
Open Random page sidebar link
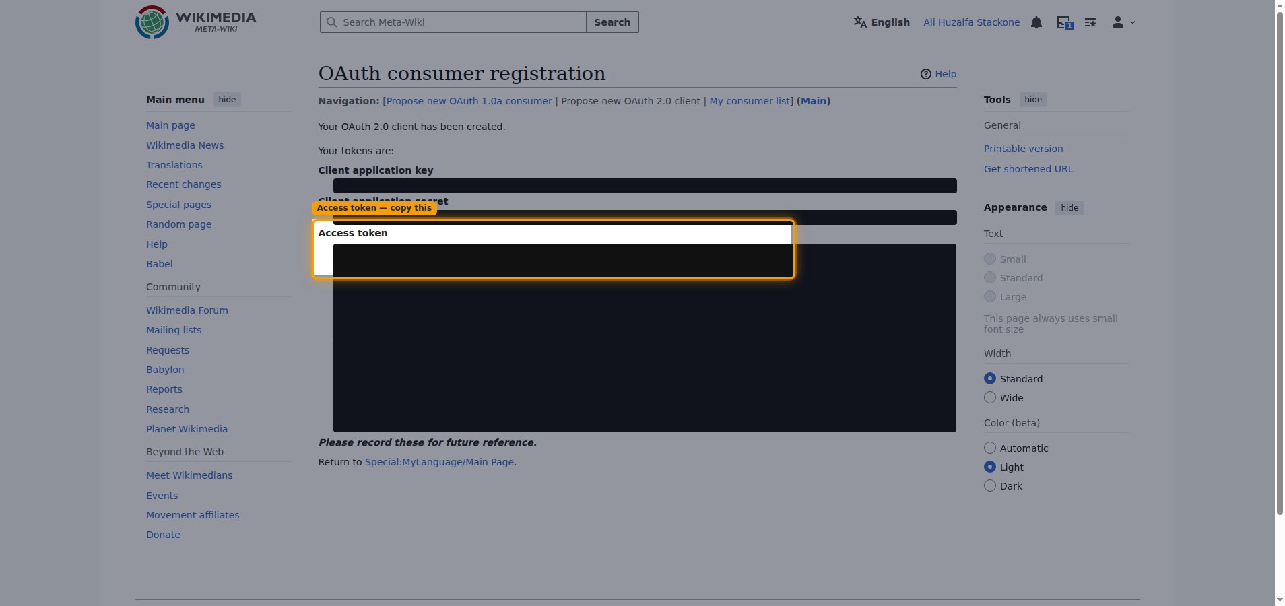(178, 224)
